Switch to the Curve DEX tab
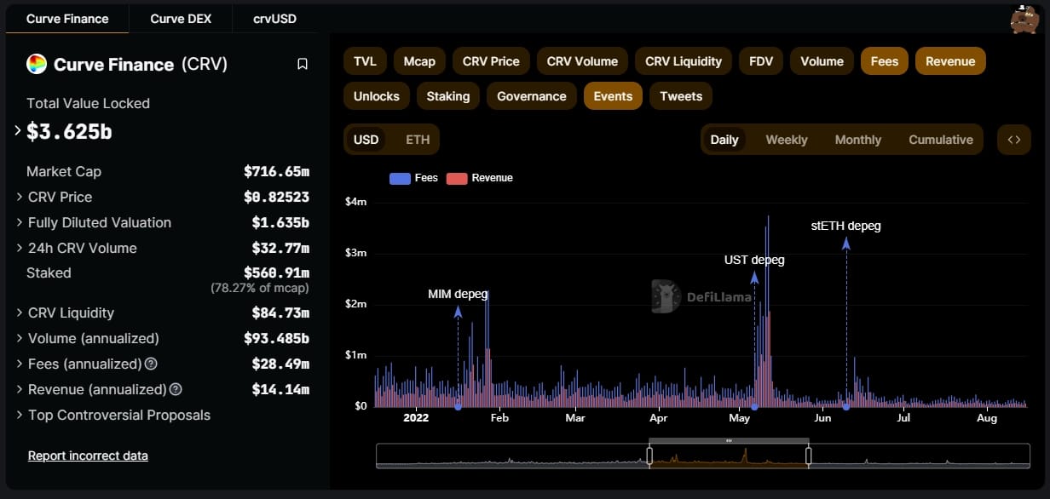The width and height of the screenshot is (1050, 499). point(180,18)
